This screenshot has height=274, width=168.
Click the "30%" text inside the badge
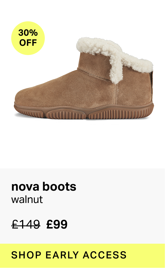(28, 33)
